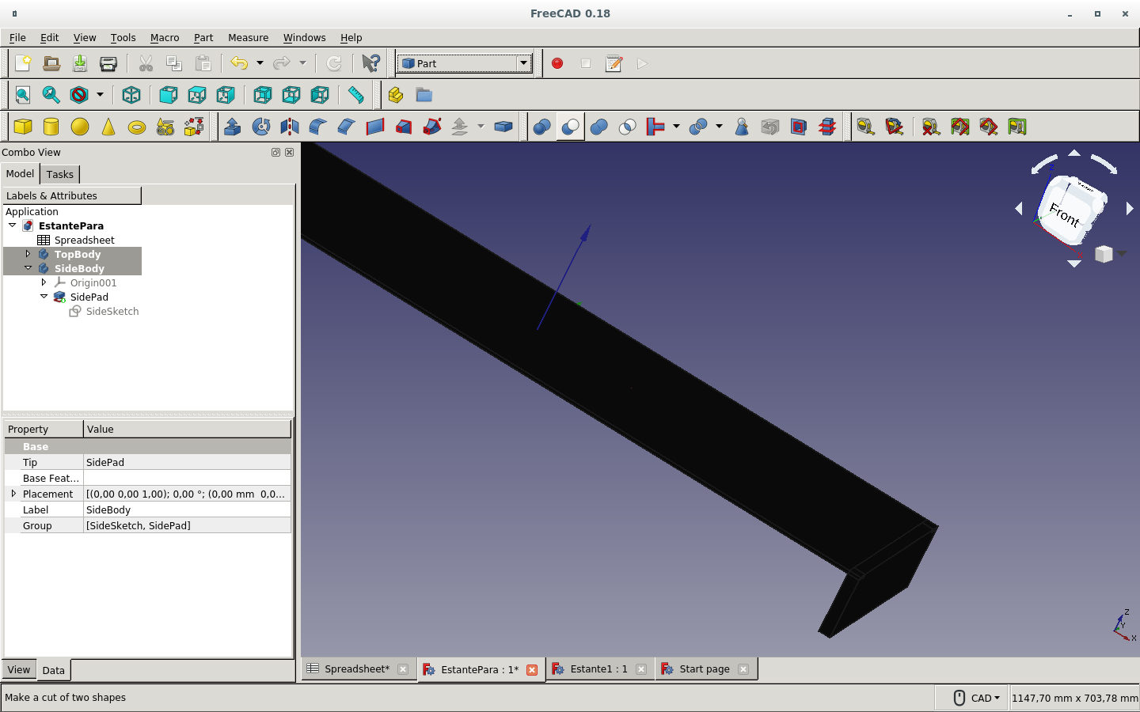1140x712 pixels.
Task: Click the Mirror shape icon
Action: click(290, 127)
